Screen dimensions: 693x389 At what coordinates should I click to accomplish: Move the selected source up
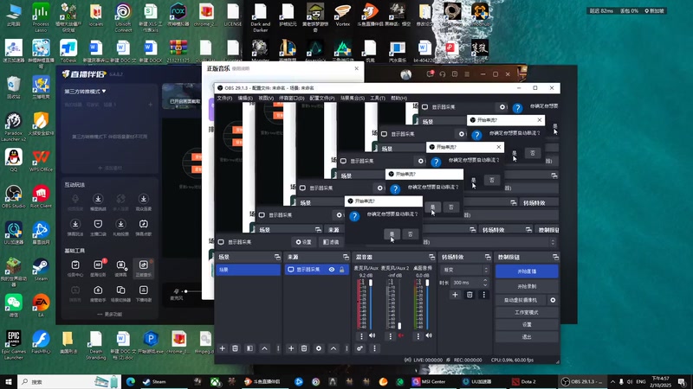coord(334,348)
